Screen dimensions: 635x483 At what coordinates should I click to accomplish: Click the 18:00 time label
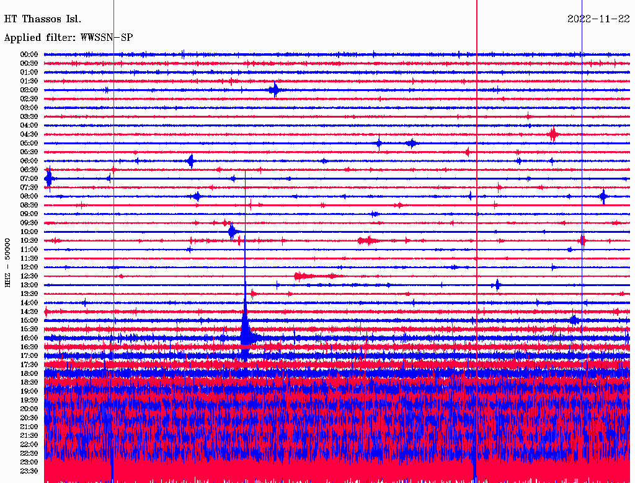point(29,374)
